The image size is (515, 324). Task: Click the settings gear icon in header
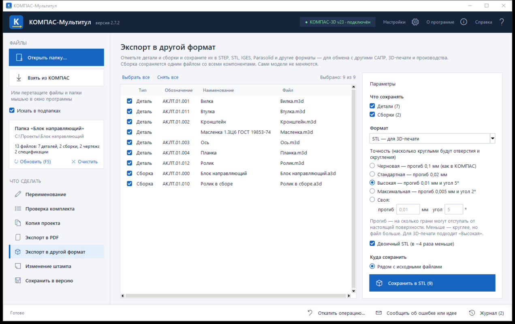pos(415,22)
